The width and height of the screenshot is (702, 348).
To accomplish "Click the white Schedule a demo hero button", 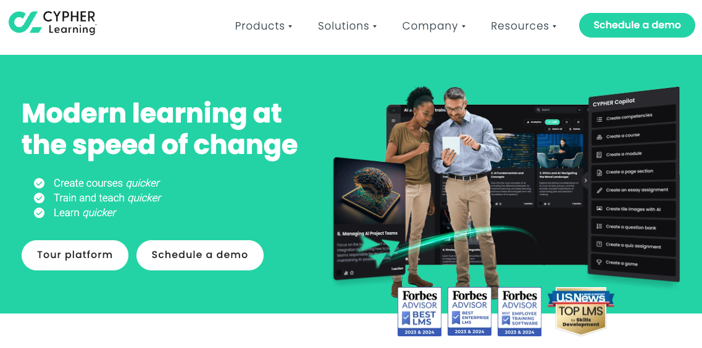I will click(199, 255).
